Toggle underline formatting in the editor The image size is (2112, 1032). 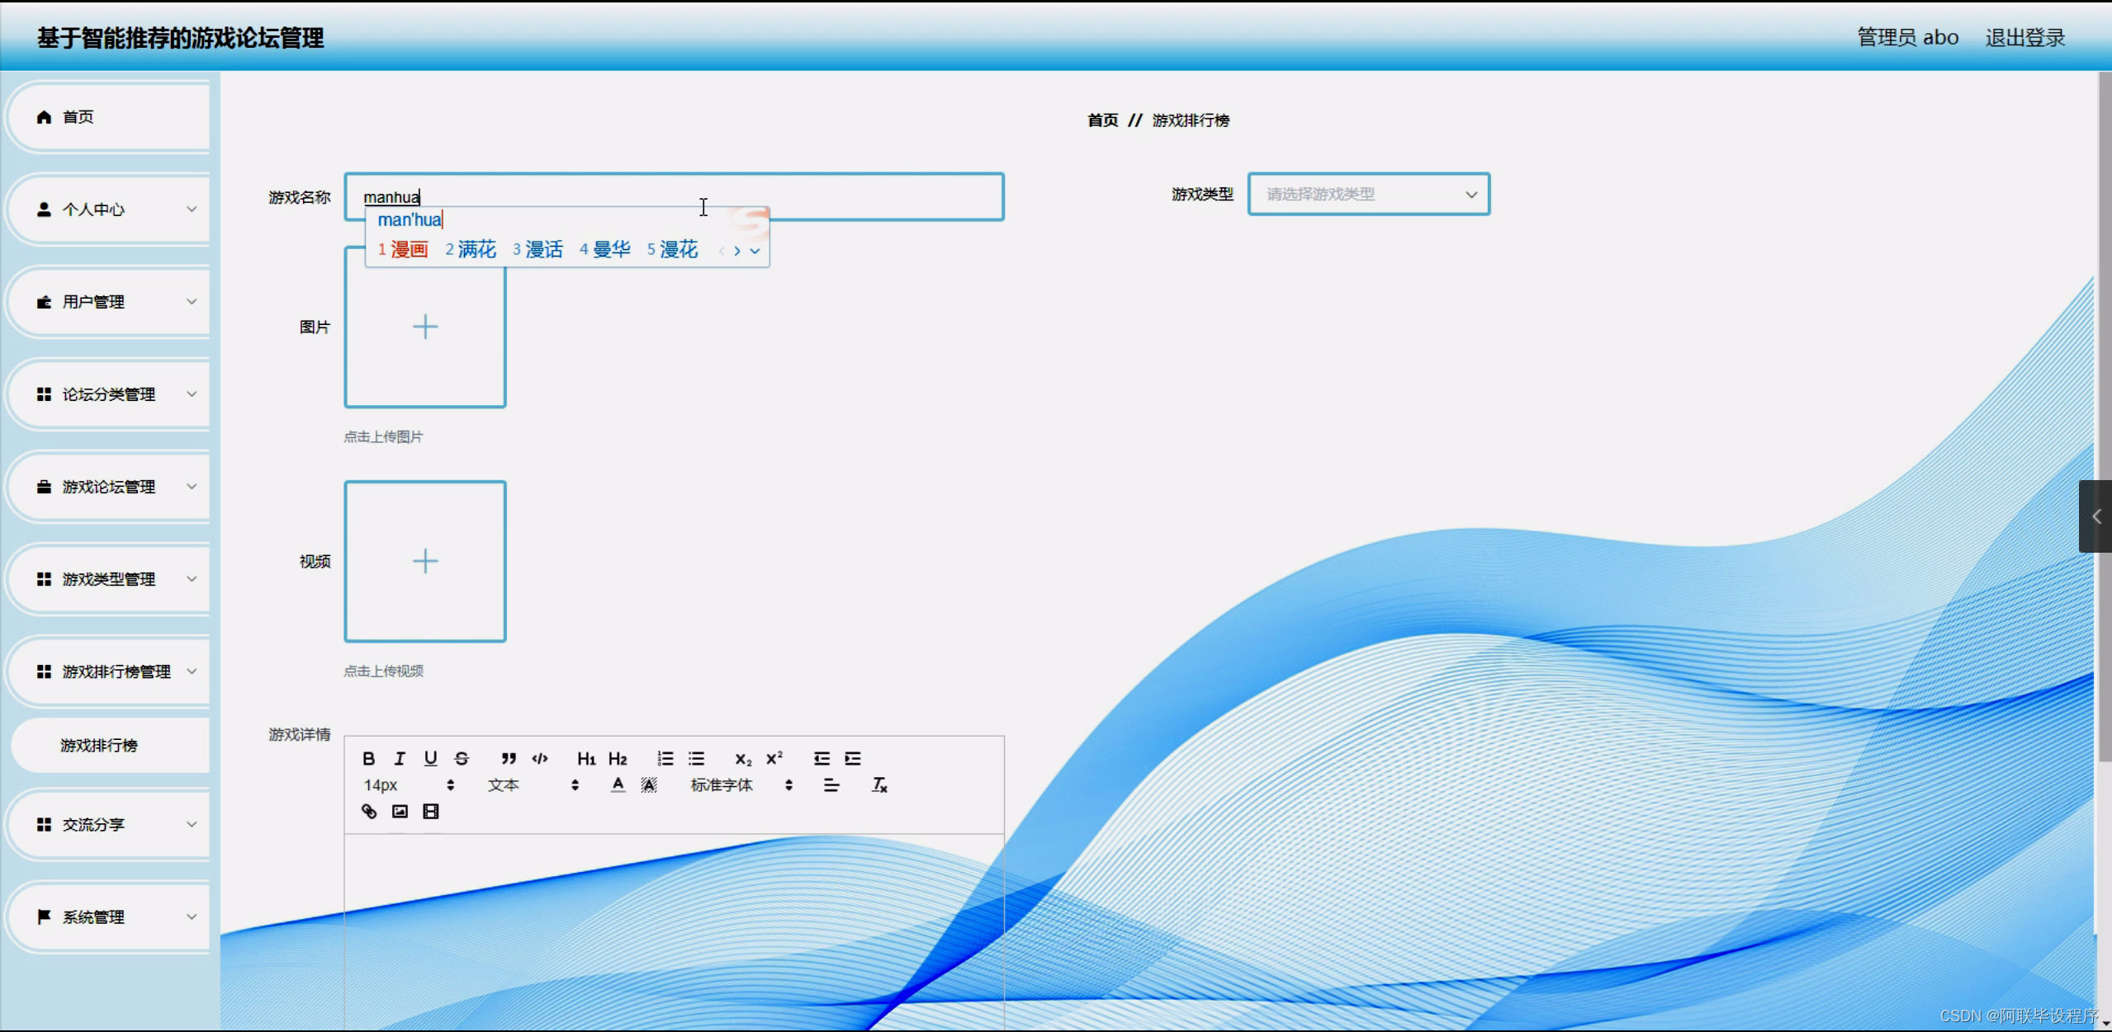[430, 758]
